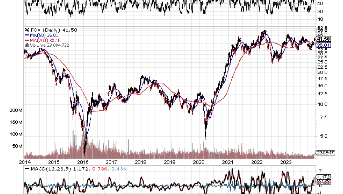Click the 27.5 price axis label
The height and width of the screenshot is (194, 343).
[323, 58]
